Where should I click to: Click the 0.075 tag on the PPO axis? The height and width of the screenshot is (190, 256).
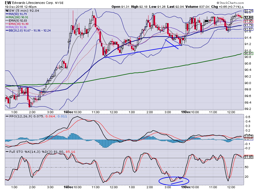[x=248, y=136]
